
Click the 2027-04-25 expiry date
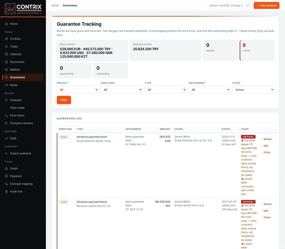[x=229, y=201]
